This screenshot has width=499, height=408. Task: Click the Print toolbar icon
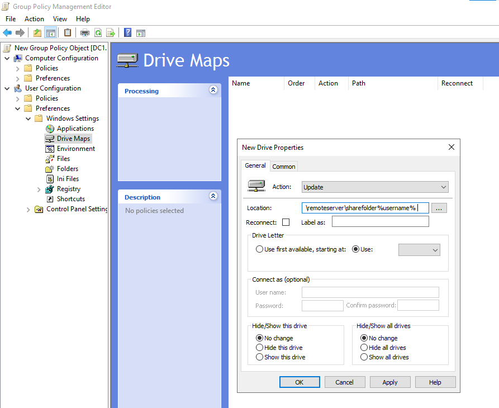point(84,32)
